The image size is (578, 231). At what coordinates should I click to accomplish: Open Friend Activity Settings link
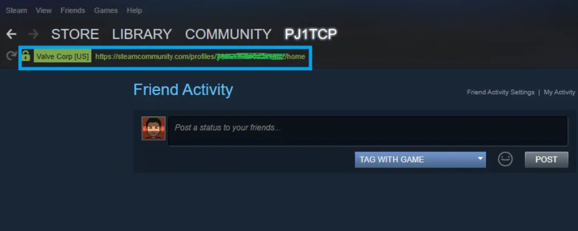click(x=501, y=92)
